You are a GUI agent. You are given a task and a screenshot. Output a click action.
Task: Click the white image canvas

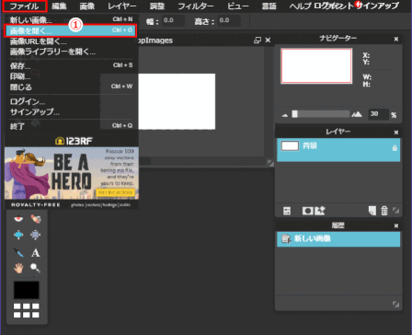pyautogui.click(x=177, y=101)
